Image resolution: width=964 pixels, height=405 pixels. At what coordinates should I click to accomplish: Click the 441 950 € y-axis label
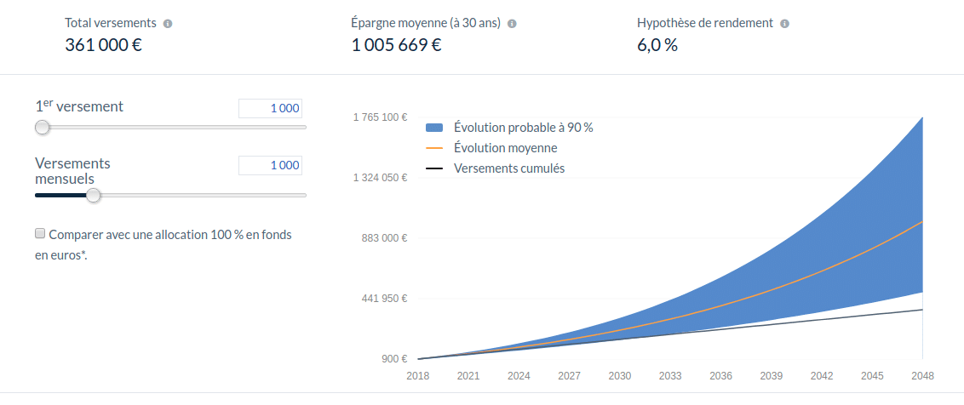[x=386, y=299]
